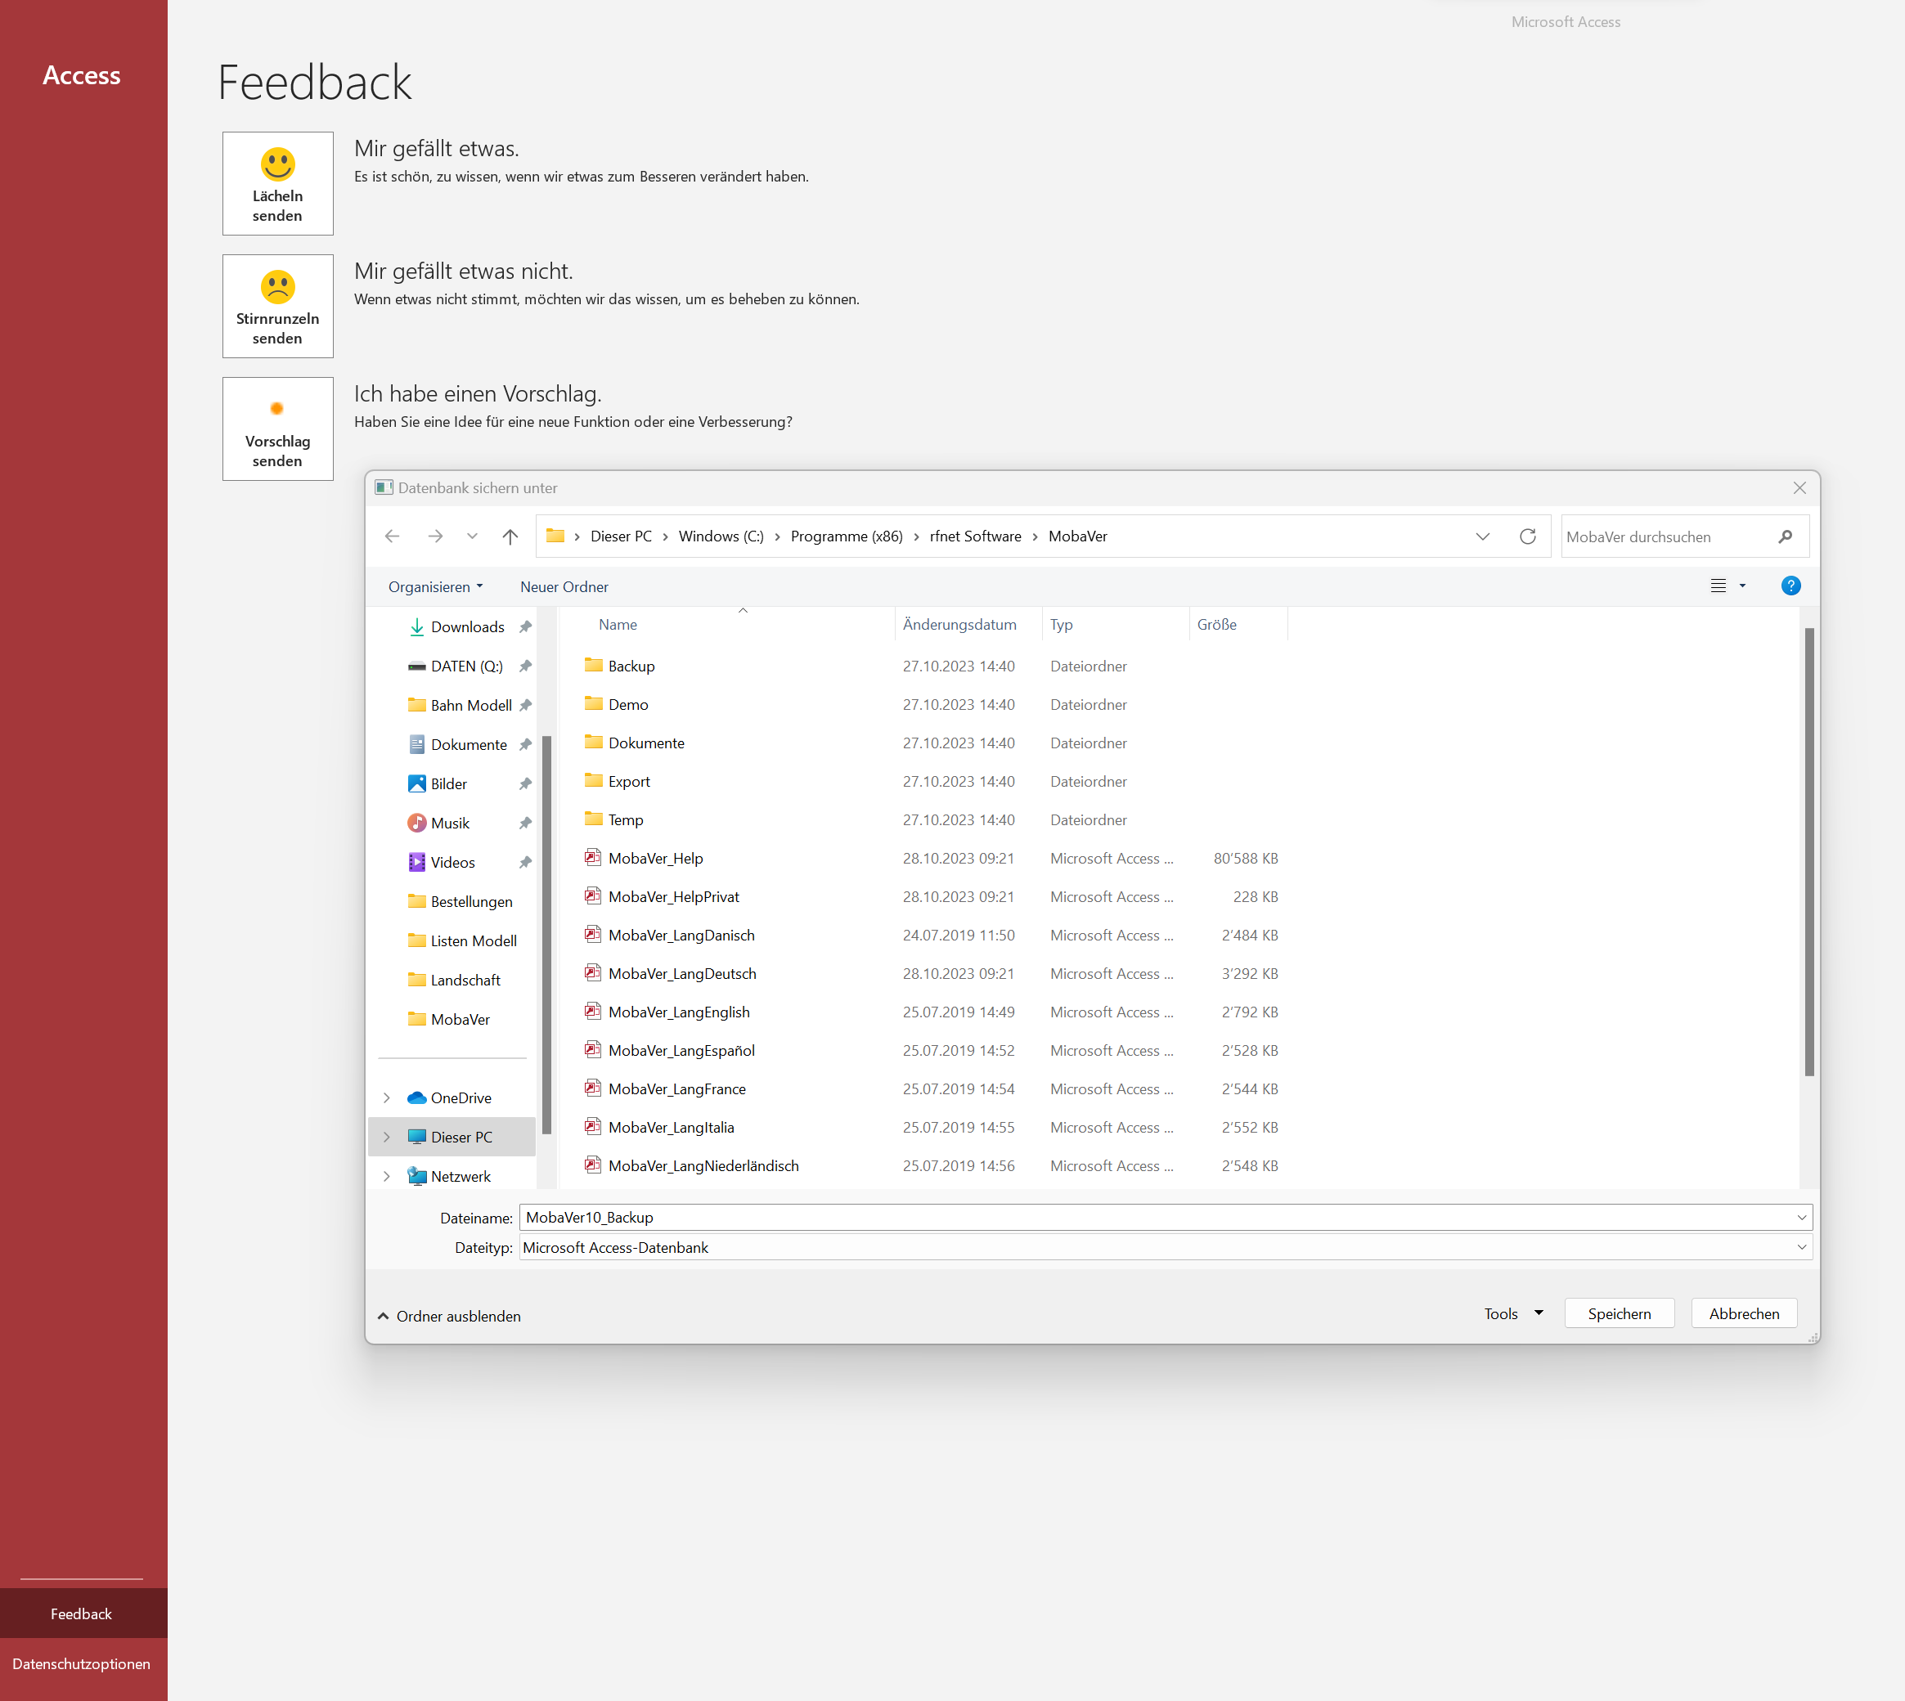The height and width of the screenshot is (1701, 1905).
Task: Expand the OneDrive tree node
Action: click(387, 1098)
